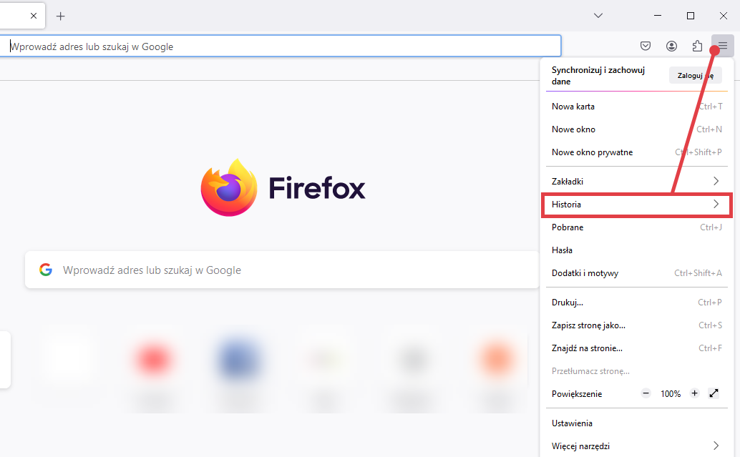
Task: Open the Firefox account avatar icon
Action: 671,46
